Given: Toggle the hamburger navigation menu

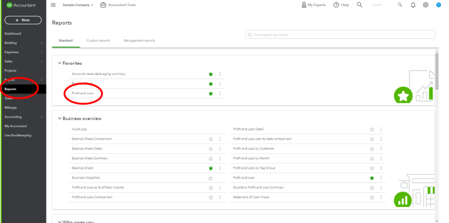Looking at the screenshot, I should point(53,5).
